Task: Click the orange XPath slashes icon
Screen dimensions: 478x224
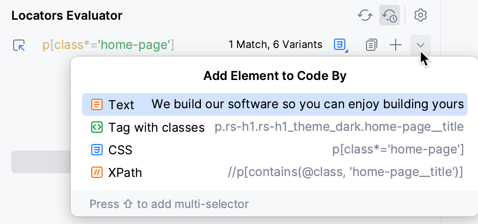Action: pyautogui.click(x=97, y=173)
